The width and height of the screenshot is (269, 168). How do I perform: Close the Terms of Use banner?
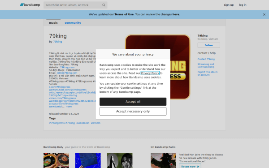pyautogui.click(x=264, y=15)
